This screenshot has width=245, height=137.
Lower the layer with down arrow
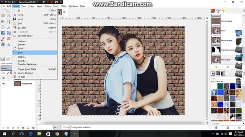point(18,128)
